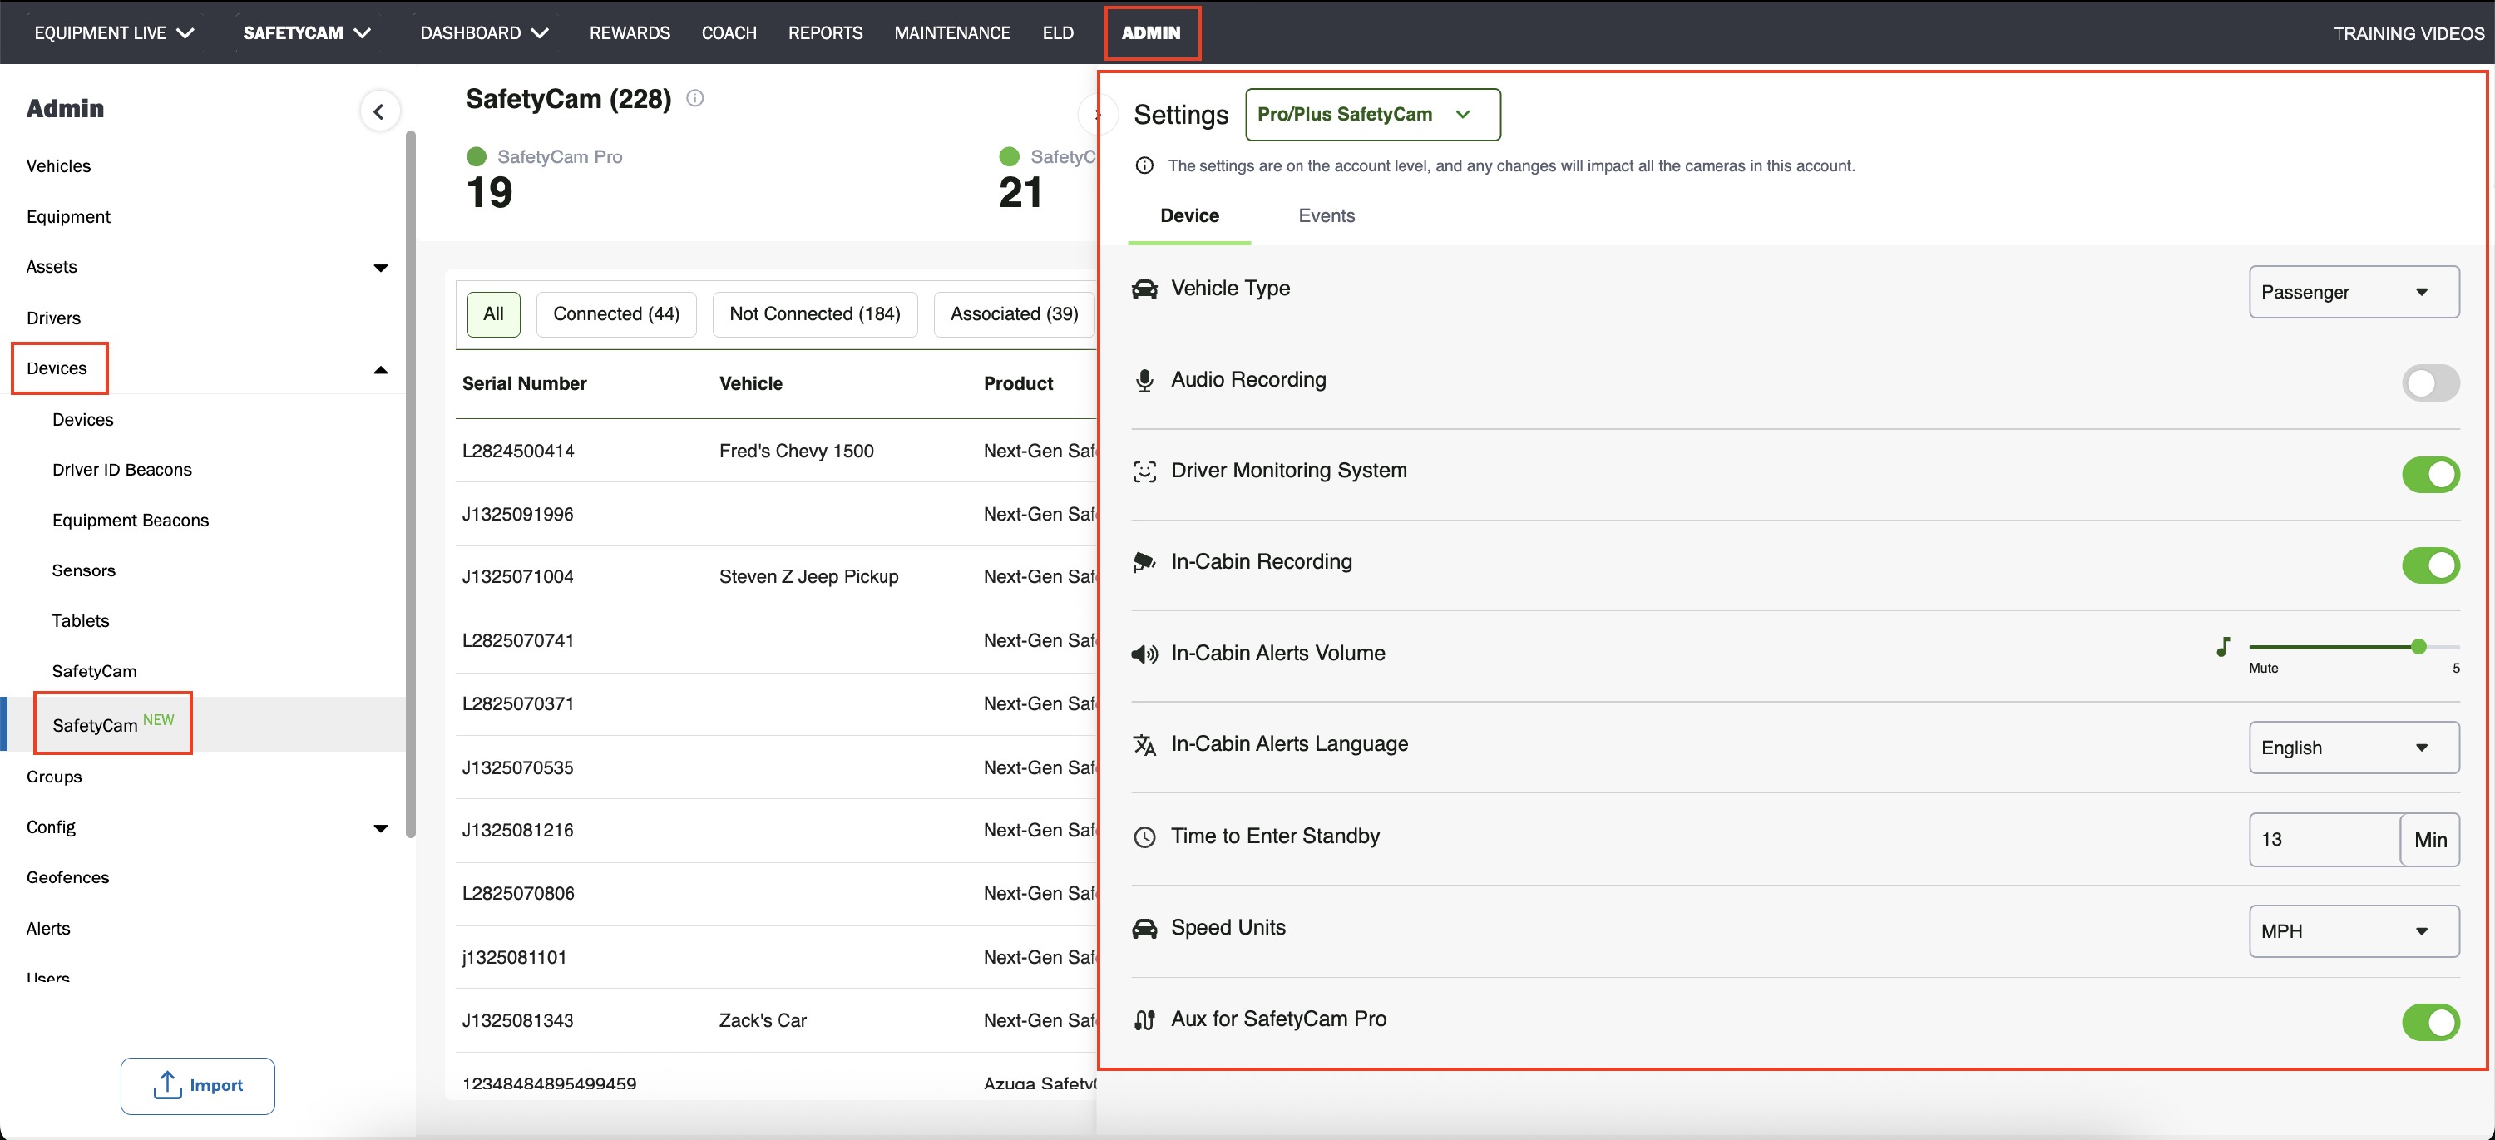Viewport: 2495px width, 1140px height.
Task: Click the microphone icon for Audio Recording
Action: click(x=1144, y=381)
